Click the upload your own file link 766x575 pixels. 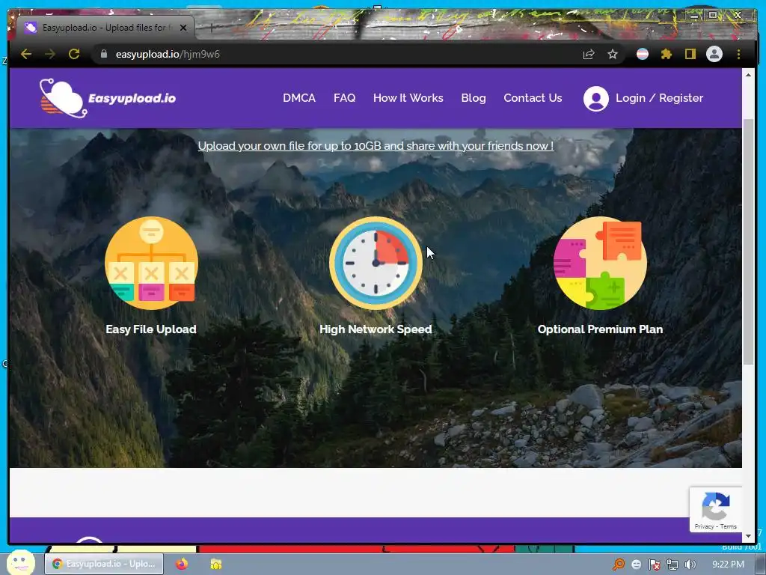click(x=376, y=146)
